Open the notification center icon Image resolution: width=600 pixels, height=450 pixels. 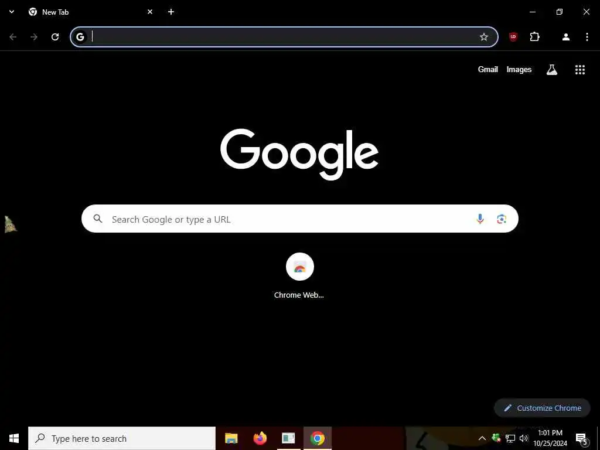point(581,438)
